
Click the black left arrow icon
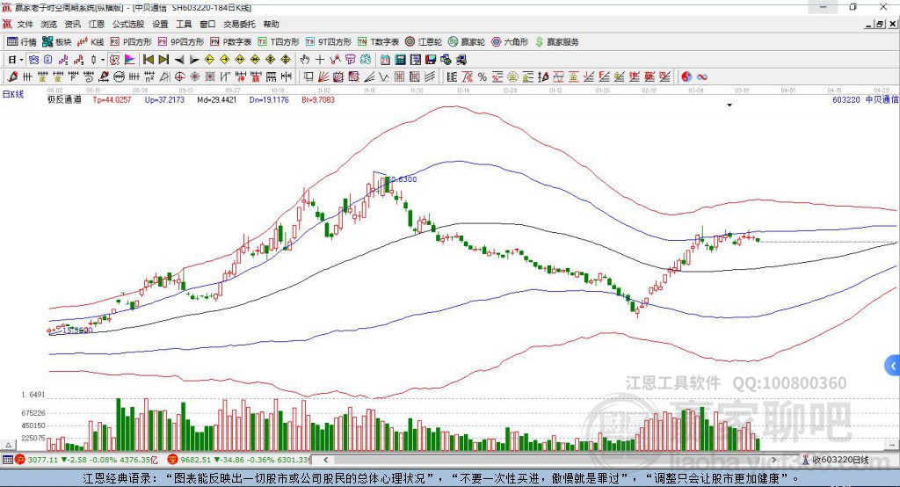pyautogui.click(x=179, y=60)
